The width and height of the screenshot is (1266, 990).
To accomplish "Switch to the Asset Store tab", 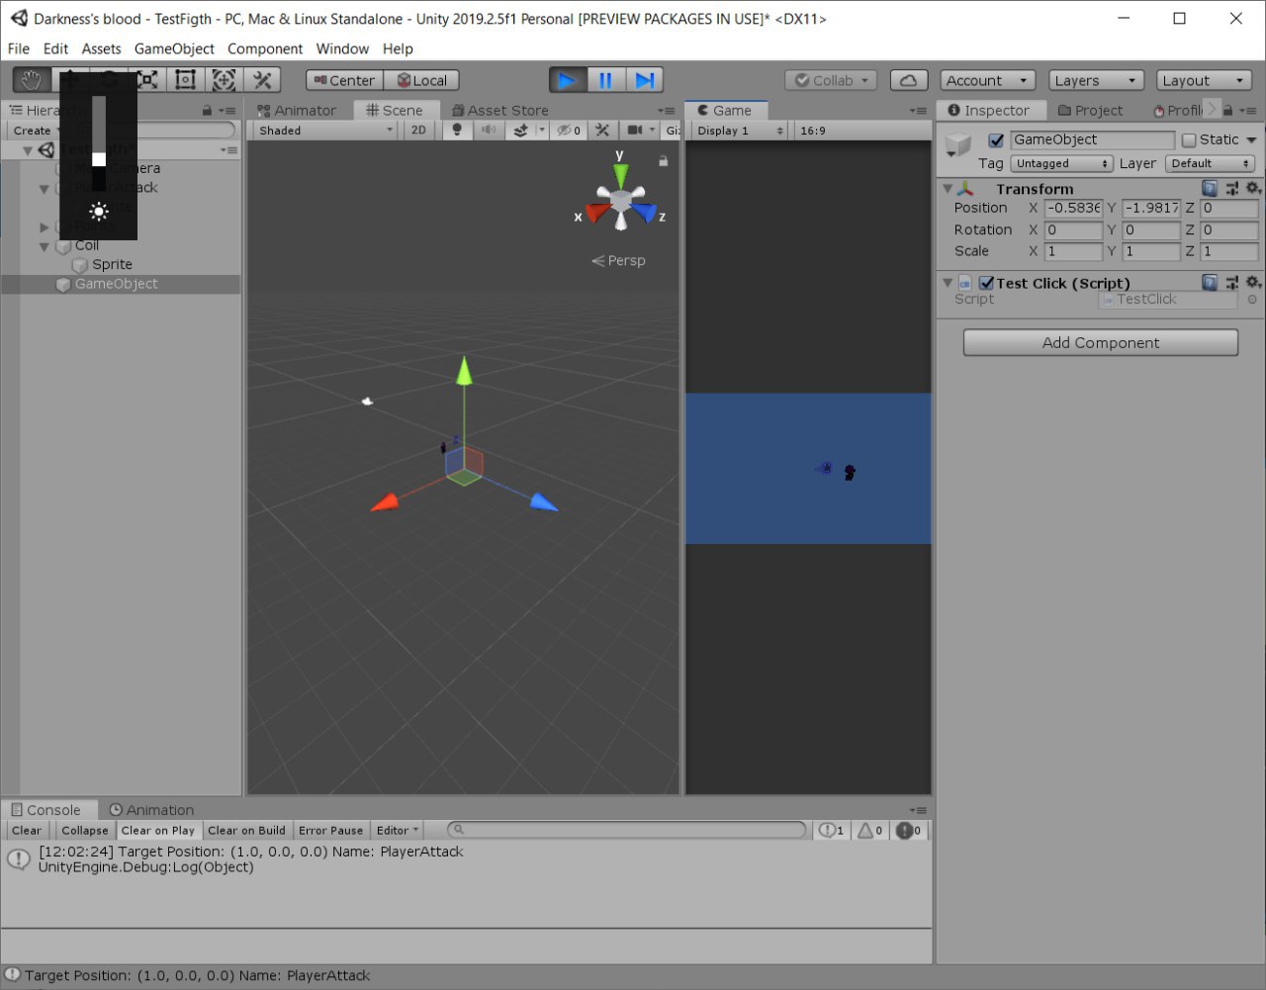I will click(499, 111).
